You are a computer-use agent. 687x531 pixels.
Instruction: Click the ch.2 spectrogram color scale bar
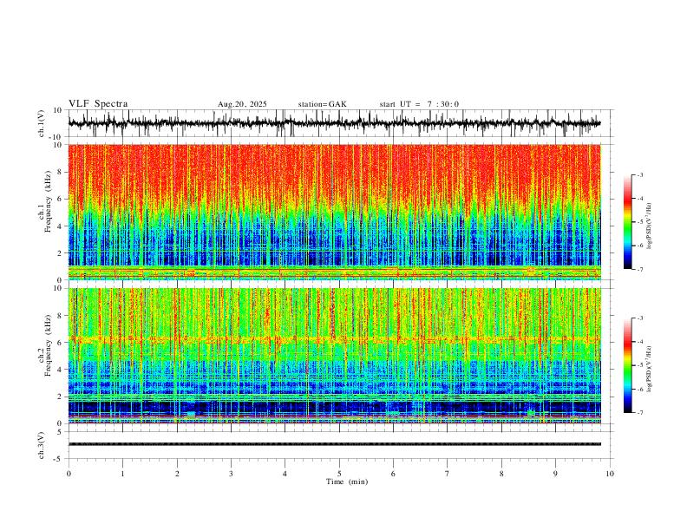pyautogui.click(x=627, y=365)
